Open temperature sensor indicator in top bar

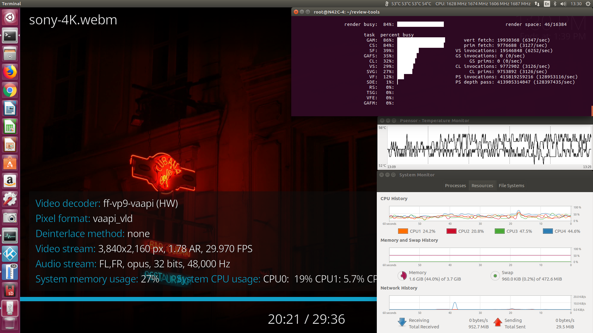point(408,4)
